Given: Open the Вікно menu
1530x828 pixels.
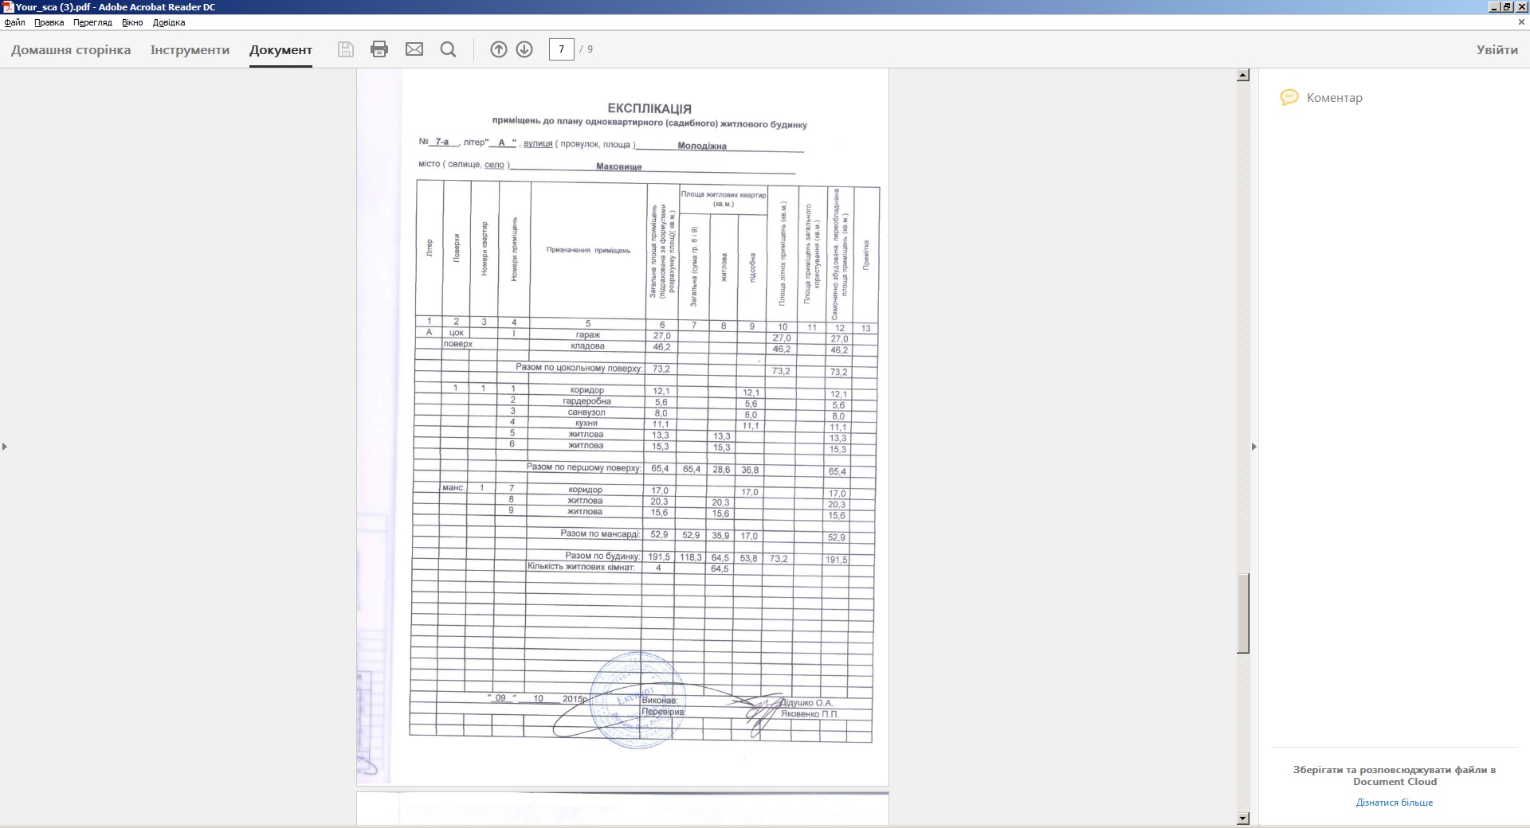Looking at the screenshot, I should (x=132, y=22).
